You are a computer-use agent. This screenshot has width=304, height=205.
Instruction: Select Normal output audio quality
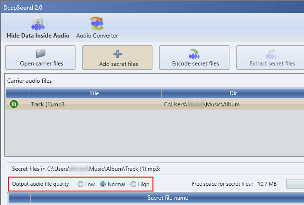click(x=103, y=184)
